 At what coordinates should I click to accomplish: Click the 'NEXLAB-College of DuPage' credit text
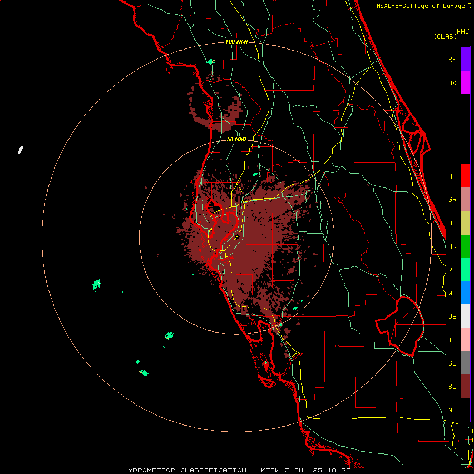pos(420,6)
